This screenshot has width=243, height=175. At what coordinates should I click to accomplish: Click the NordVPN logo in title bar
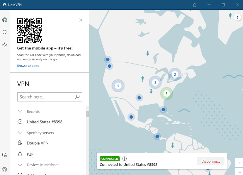5,5
